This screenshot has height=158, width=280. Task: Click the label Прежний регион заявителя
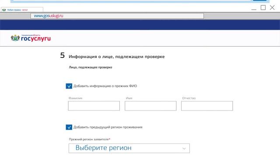(x=89, y=139)
